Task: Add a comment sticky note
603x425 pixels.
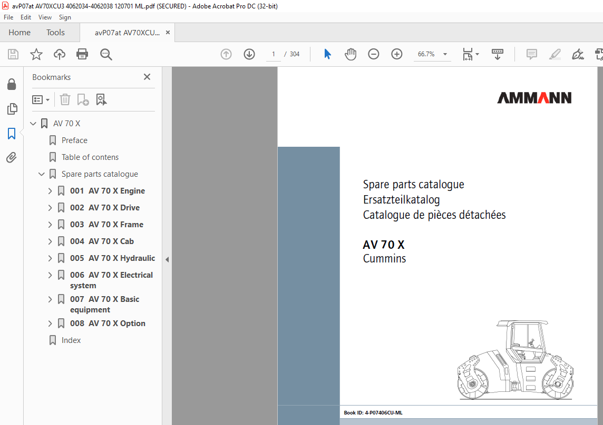Action: (x=531, y=54)
